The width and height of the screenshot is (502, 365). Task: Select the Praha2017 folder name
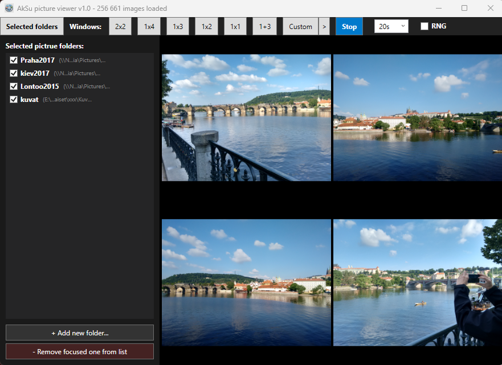[x=38, y=60]
